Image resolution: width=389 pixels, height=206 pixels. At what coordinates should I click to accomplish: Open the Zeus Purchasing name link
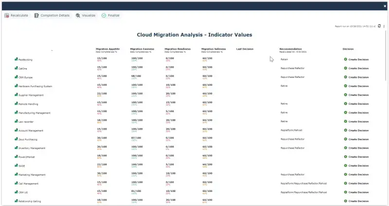28,139
